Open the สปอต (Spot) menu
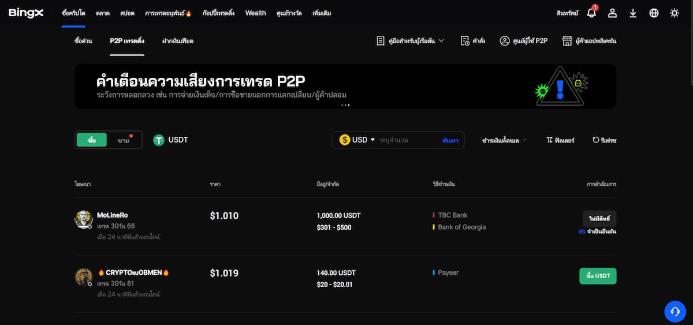This screenshot has height=325, width=693. [x=128, y=13]
